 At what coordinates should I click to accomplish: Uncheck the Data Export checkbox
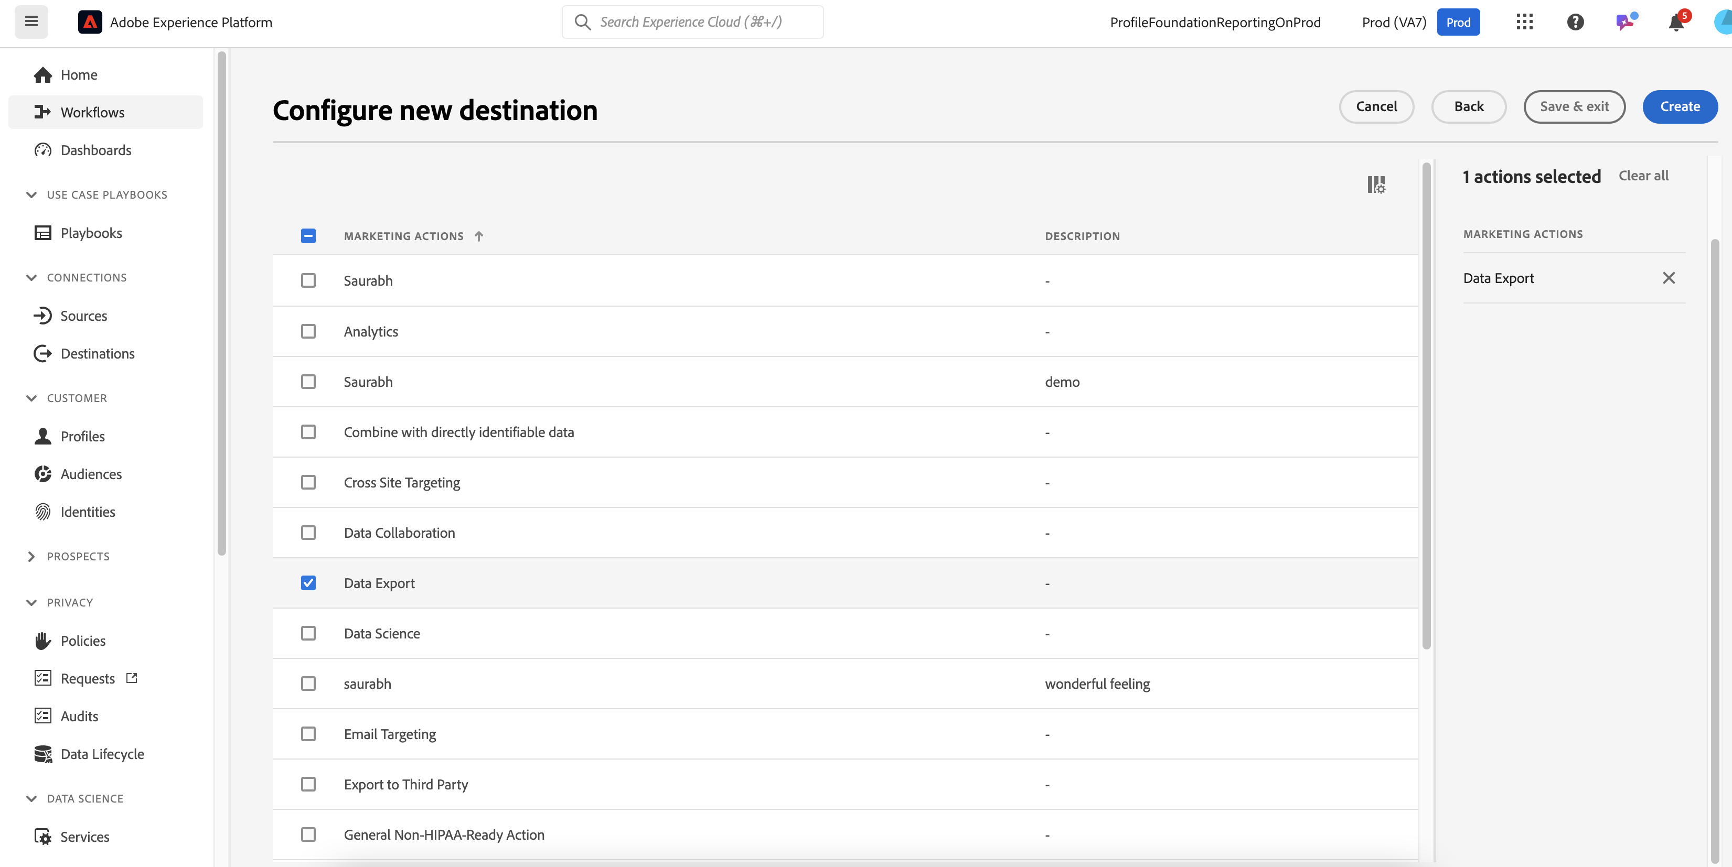click(x=308, y=583)
